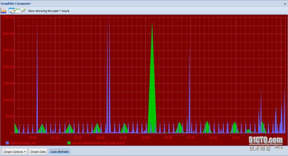The image size is (288, 156).
Task: Click the 100.0 K y-axis label
Action: pyautogui.click(x=8, y=100)
